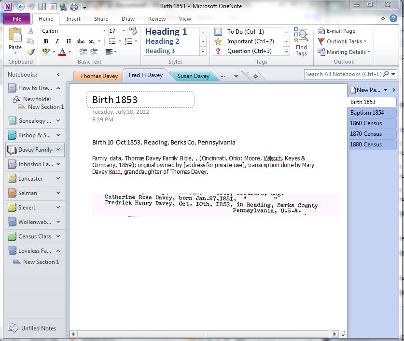Switch to the Review ribbon tab
This screenshot has width=404, height=341.
pyautogui.click(x=157, y=19)
